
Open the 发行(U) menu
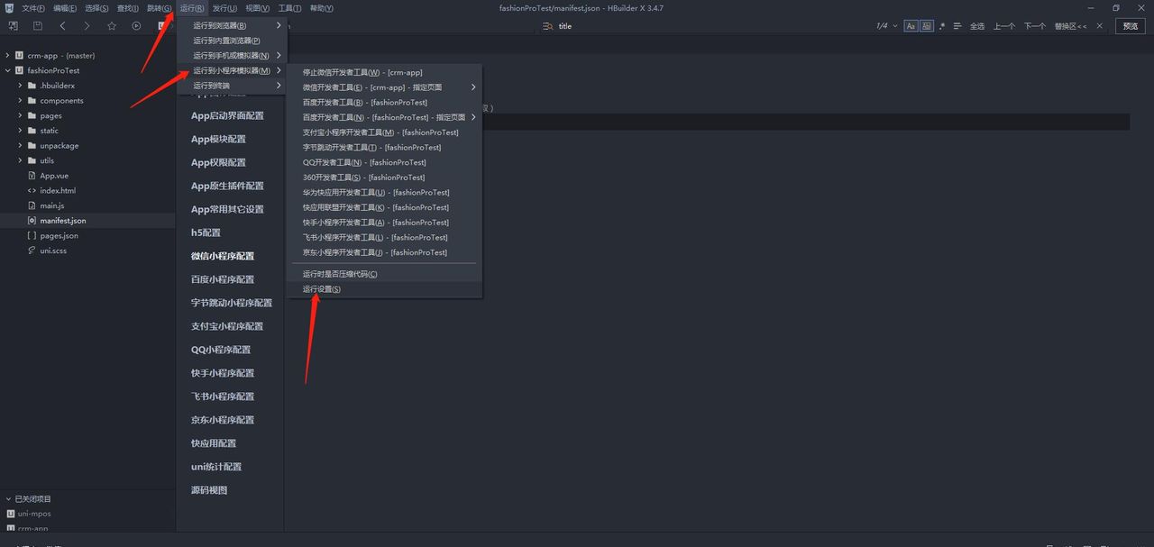coord(224,8)
